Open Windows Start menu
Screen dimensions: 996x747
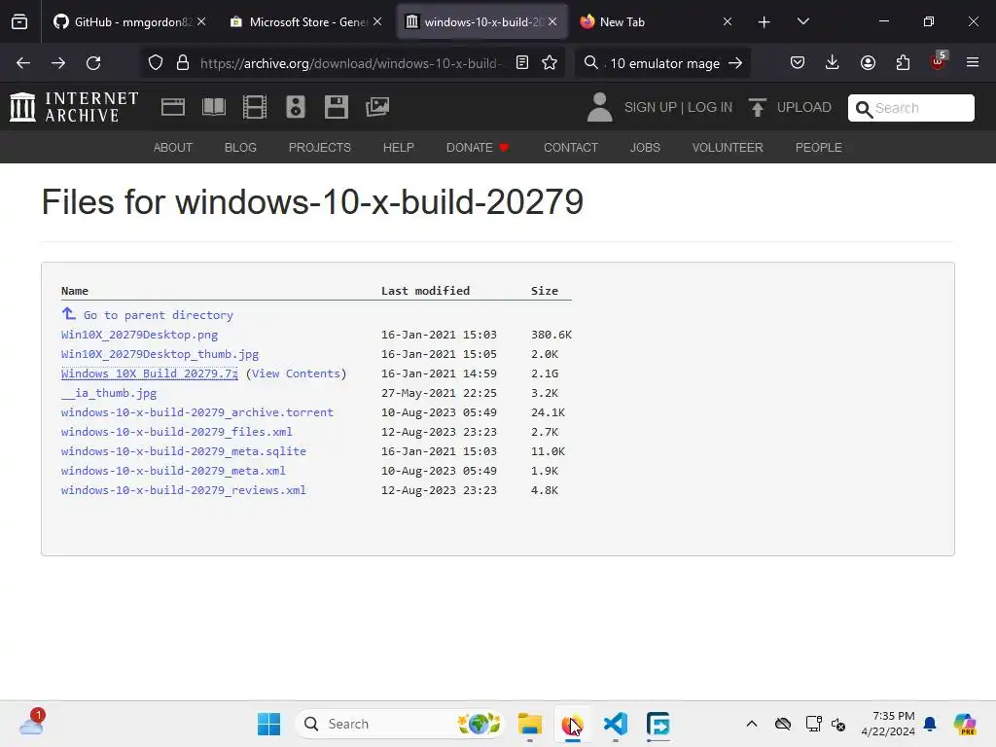[x=268, y=724]
